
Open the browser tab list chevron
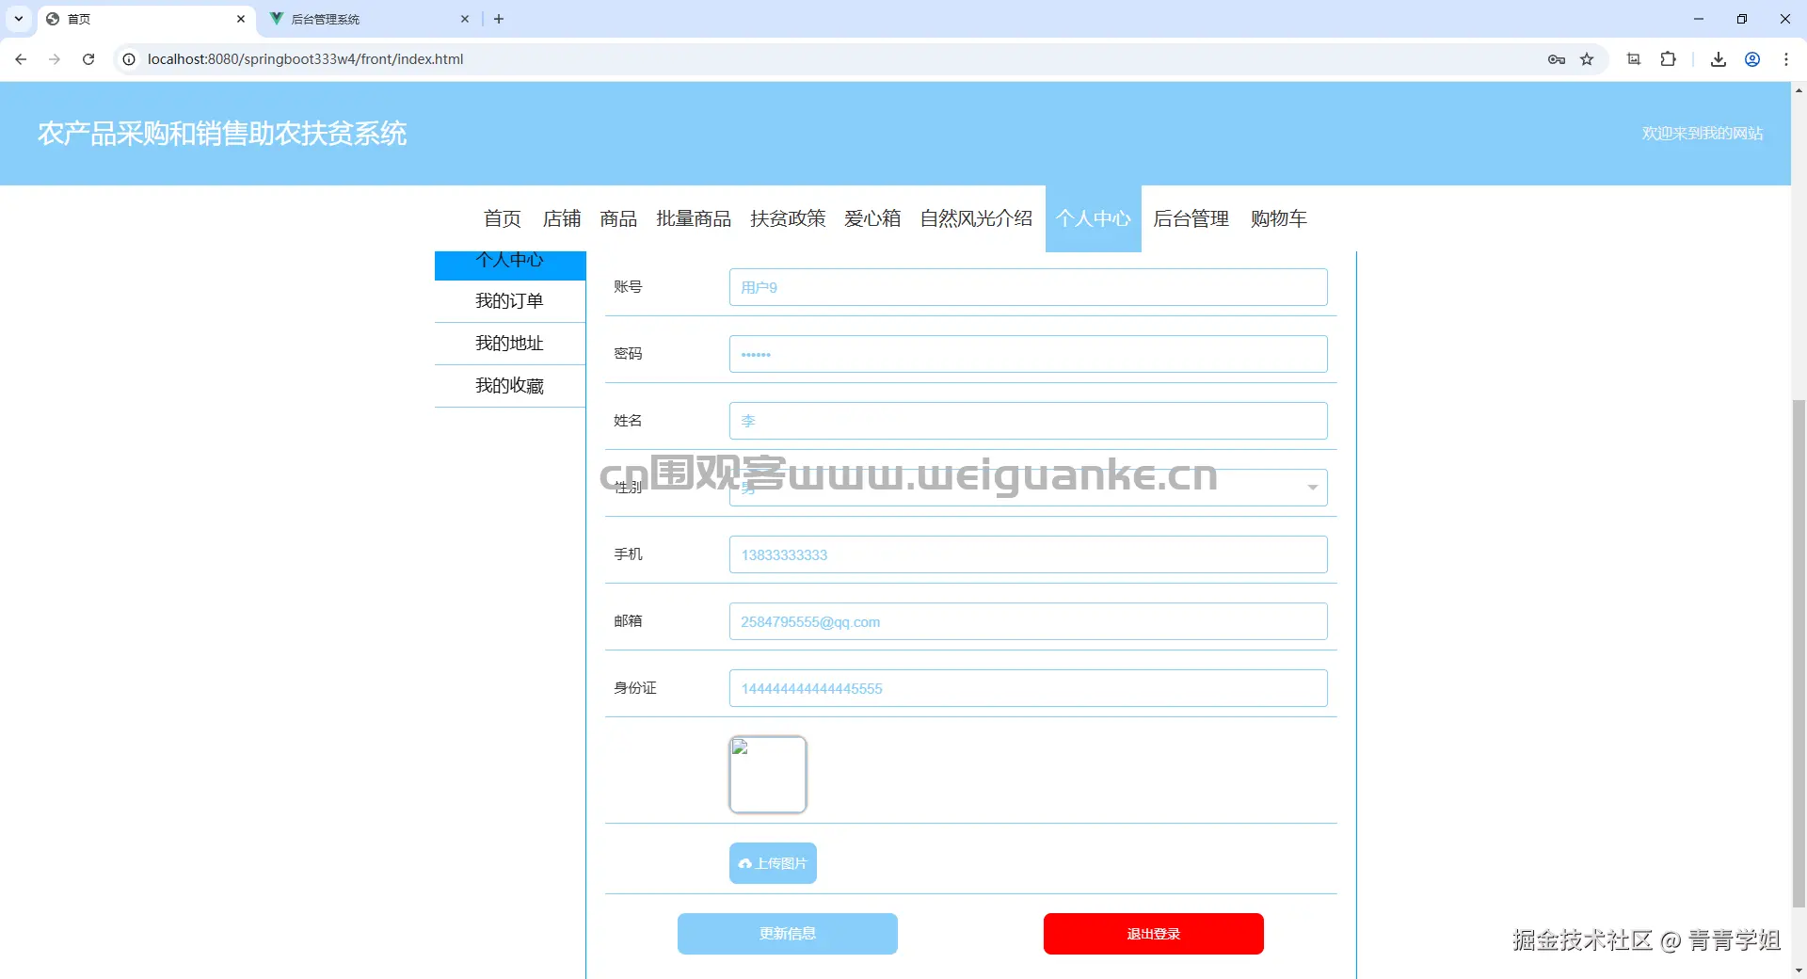point(17,19)
